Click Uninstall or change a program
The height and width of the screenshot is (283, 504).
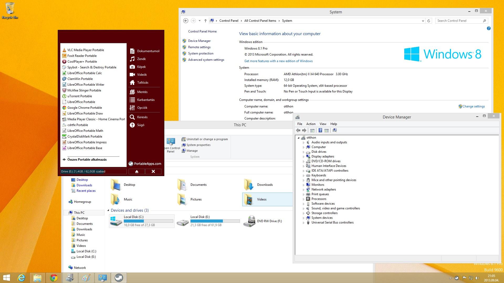205,139
